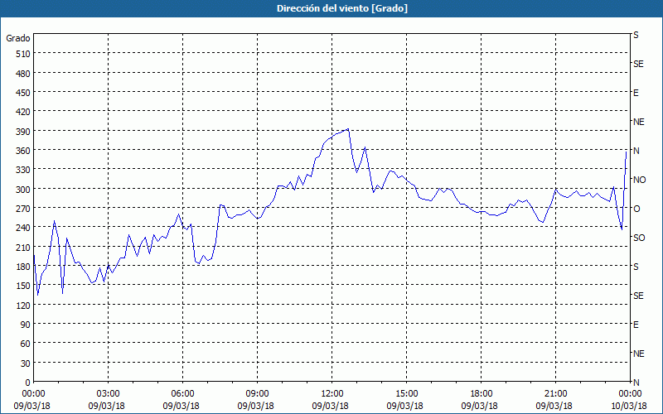Viewport: 663px width, 414px height.
Task: Click the E compass label at 450 level
Action: [x=636, y=93]
